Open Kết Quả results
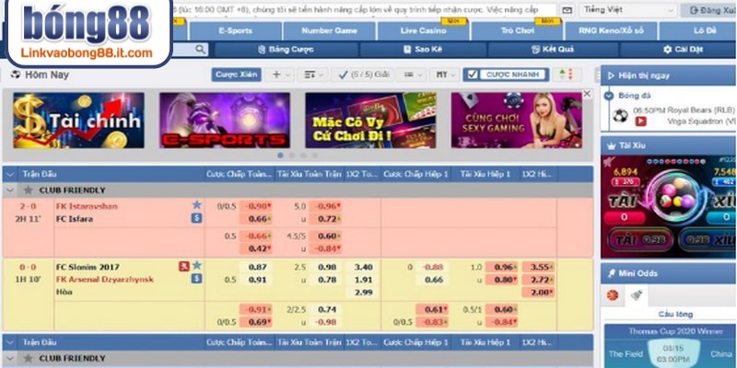This screenshot has height=368, width=737. 552,50
